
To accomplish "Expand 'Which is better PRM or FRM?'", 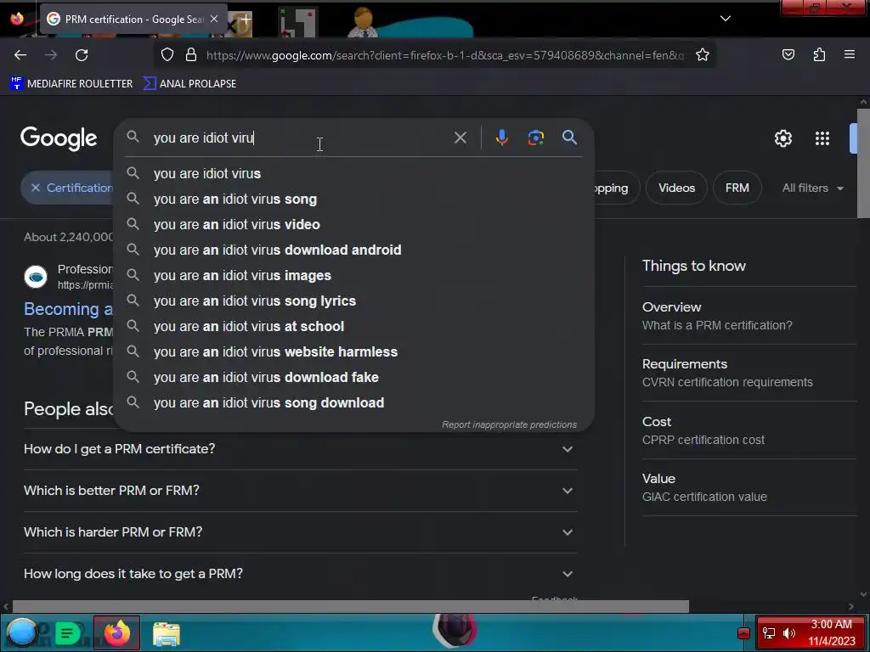I will click(x=300, y=491).
